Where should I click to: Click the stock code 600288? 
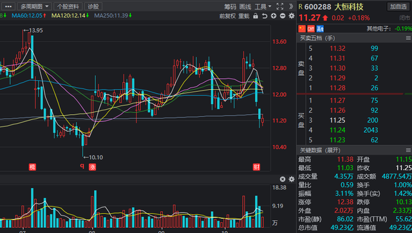(x=317, y=7)
